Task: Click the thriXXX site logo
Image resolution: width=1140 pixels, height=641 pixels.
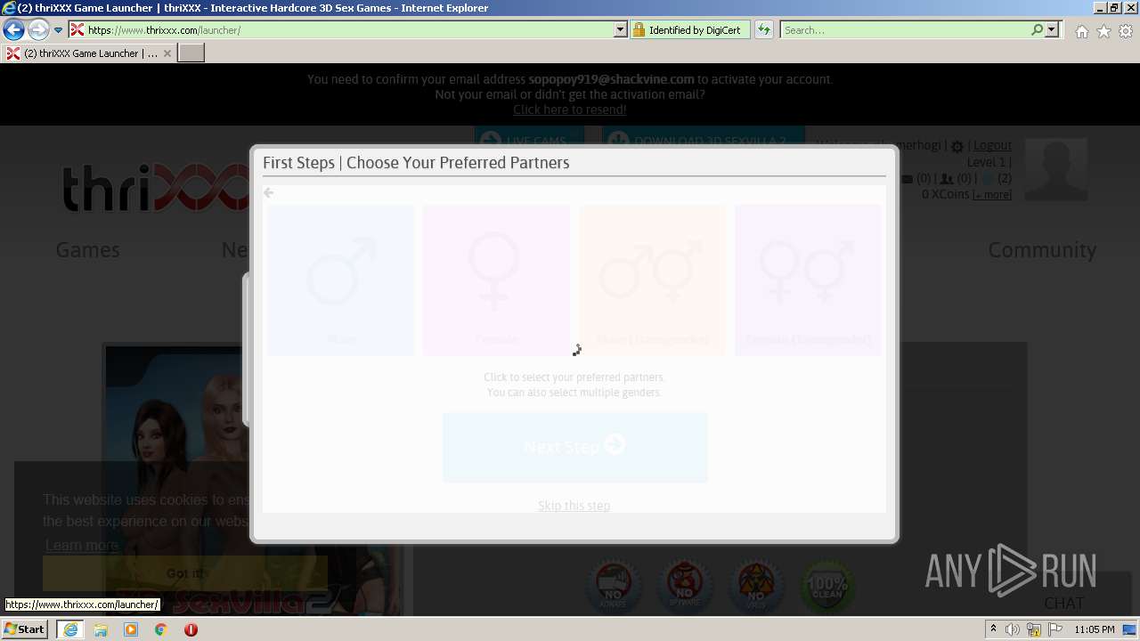Action: pos(156,189)
